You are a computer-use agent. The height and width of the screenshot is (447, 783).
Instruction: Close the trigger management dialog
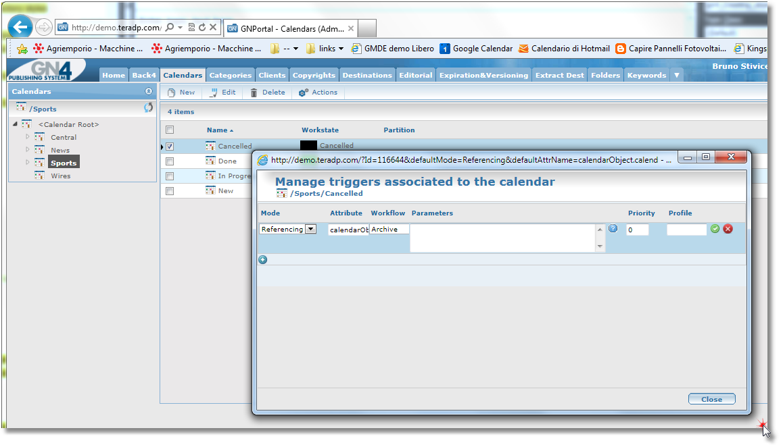711,399
